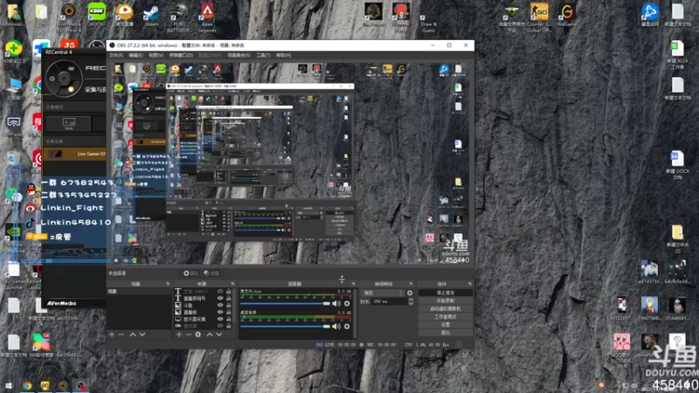Open the transition properties gear next to 渐变
Image resolution: width=699 pixels, height=393 pixels.
pyautogui.click(x=410, y=293)
